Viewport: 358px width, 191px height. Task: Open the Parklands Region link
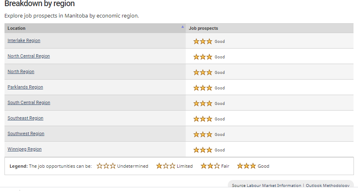[25, 87]
